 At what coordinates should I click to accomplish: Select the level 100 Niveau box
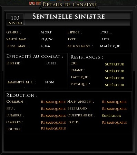(15, 20)
